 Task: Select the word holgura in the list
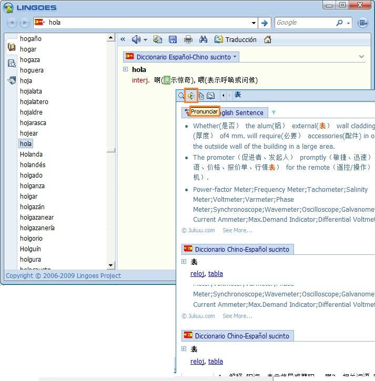click(31, 259)
